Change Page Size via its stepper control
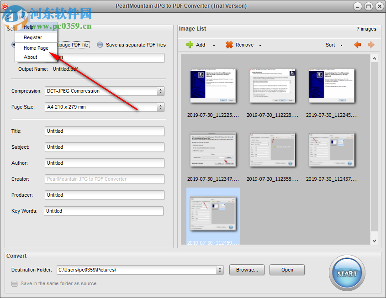 click(x=160, y=107)
